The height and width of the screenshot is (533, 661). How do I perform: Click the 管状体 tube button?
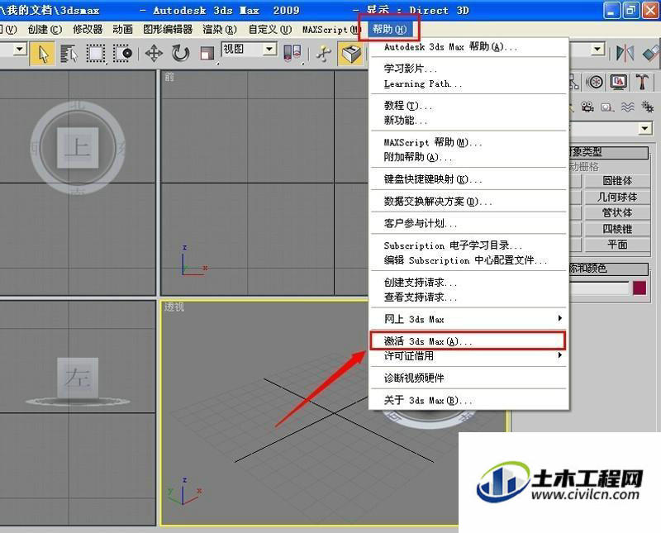click(x=617, y=213)
